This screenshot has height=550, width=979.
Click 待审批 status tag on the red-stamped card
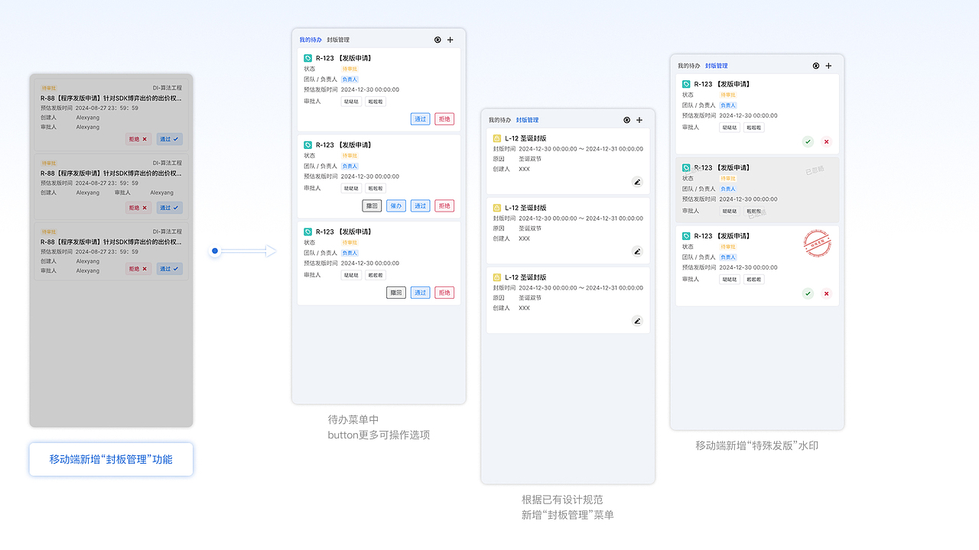(x=728, y=247)
